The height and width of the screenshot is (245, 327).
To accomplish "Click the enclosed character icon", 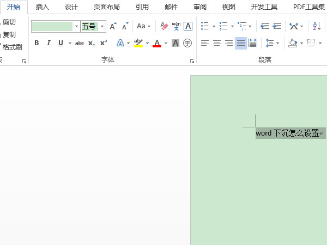I will click(187, 43).
